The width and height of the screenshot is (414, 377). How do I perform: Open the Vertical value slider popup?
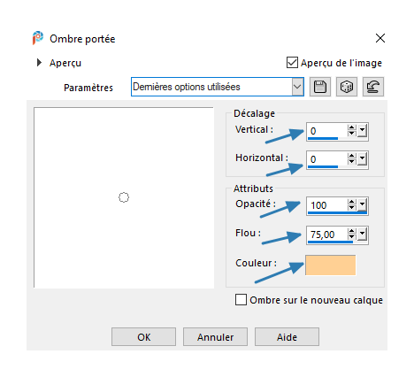[x=363, y=131]
